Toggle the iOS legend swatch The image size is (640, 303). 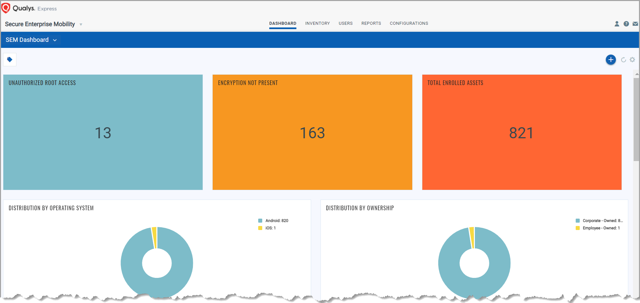[x=260, y=228]
